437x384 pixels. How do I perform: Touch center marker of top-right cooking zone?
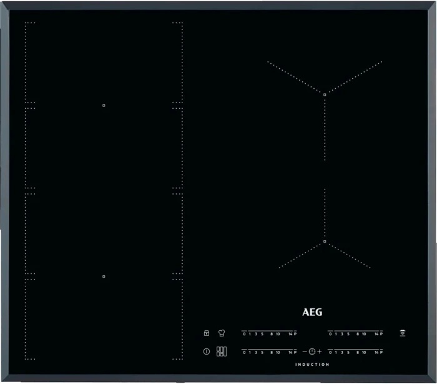pos(325,94)
